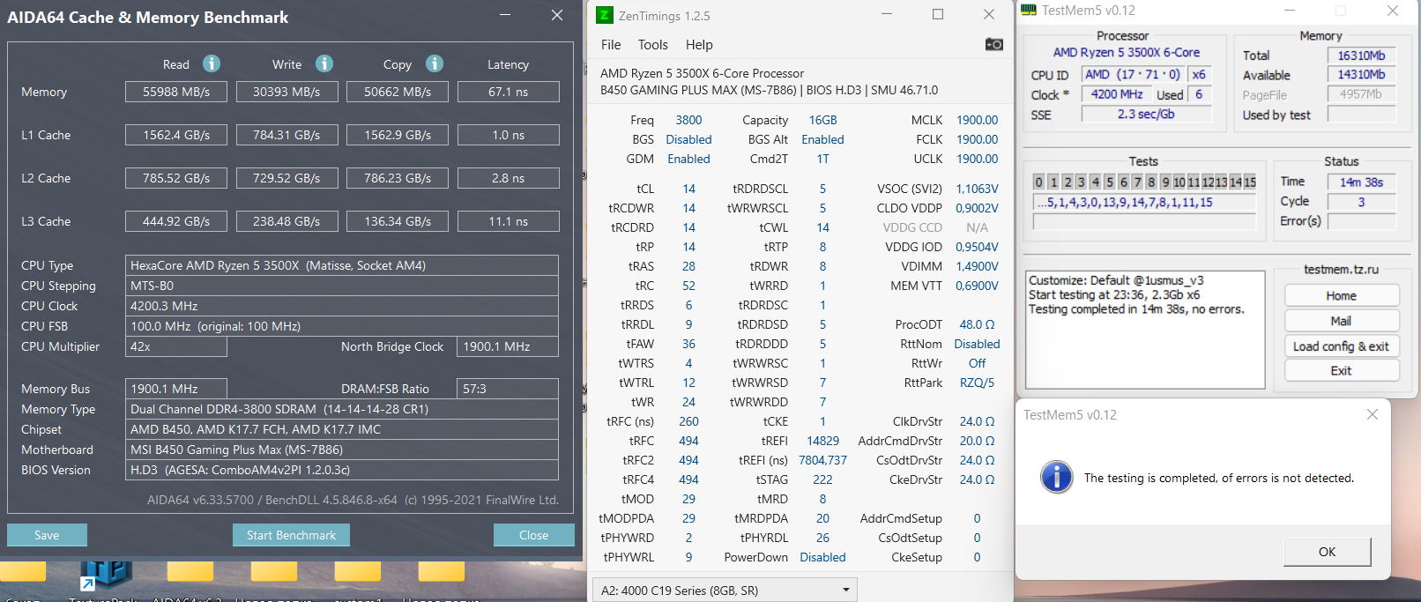Image resolution: width=1421 pixels, height=602 pixels.
Task: Click the tREFI value 14829
Action: click(x=822, y=441)
